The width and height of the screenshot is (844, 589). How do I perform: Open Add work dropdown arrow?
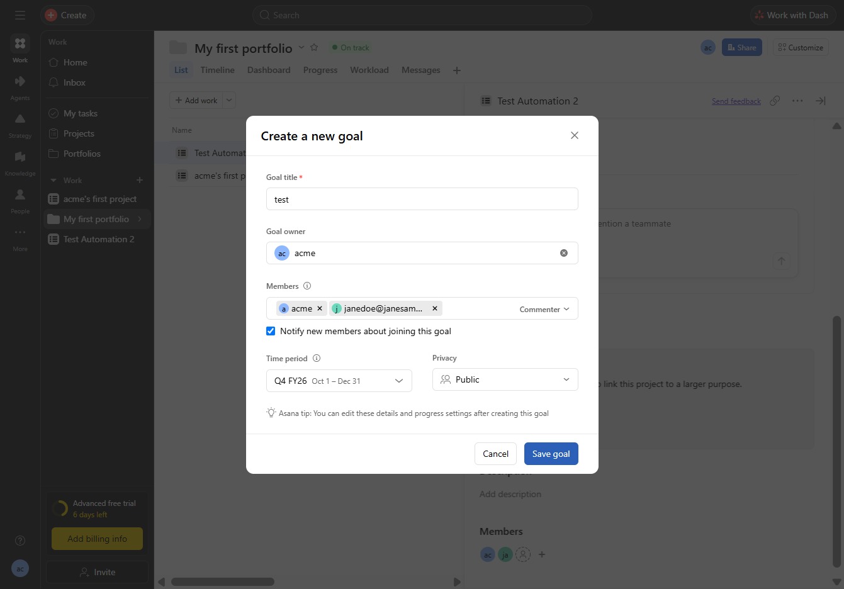(x=229, y=100)
